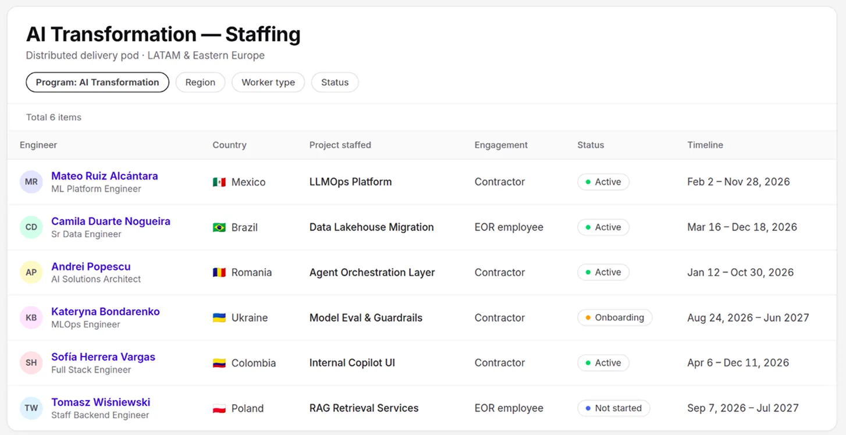The image size is (846, 435).
Task: Click the Not started status badge
Action: [x=613, y=408]
